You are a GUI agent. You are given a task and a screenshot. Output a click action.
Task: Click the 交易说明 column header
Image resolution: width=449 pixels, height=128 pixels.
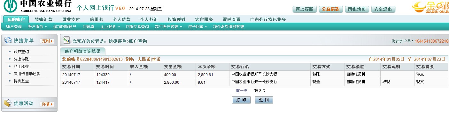click(397, 67)
